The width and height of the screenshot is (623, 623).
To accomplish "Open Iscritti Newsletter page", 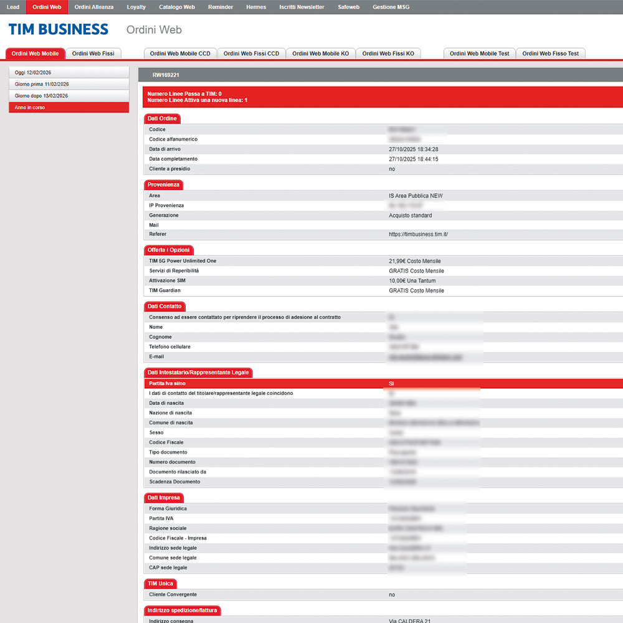I will (x=302, y=7).
